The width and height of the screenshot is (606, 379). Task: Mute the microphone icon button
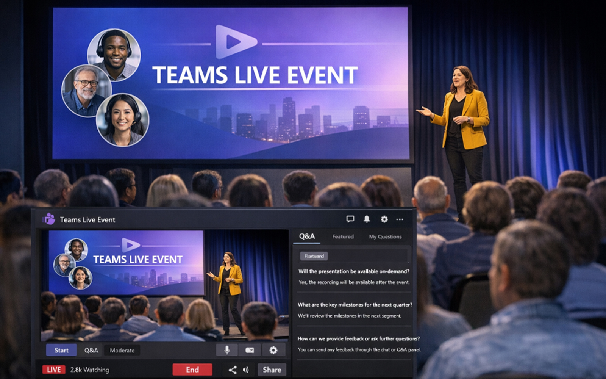[x=226, y=350]
